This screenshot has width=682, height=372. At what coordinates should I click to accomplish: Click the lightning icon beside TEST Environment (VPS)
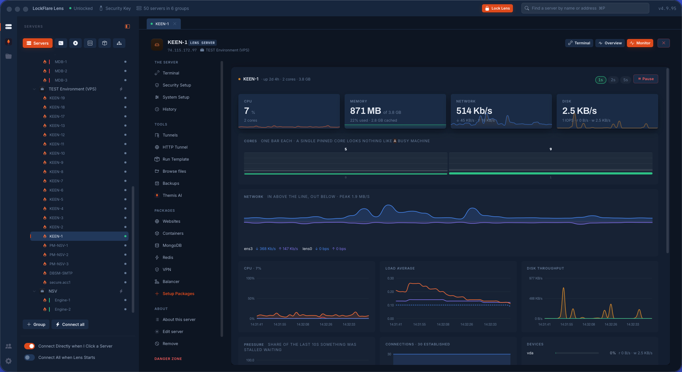[121, 89]
